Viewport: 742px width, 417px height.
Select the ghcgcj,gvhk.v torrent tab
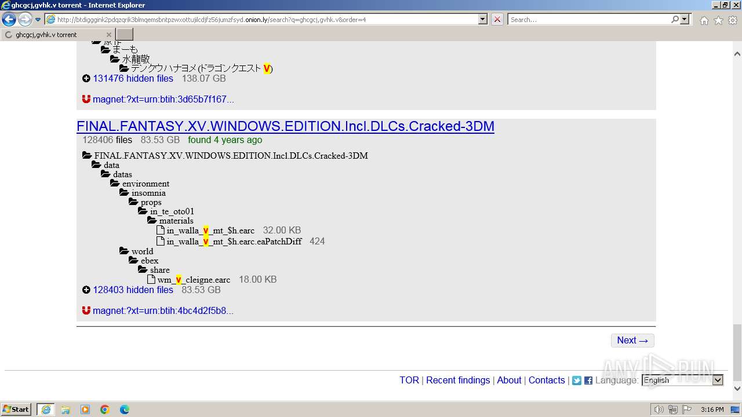tap(58, 35)
